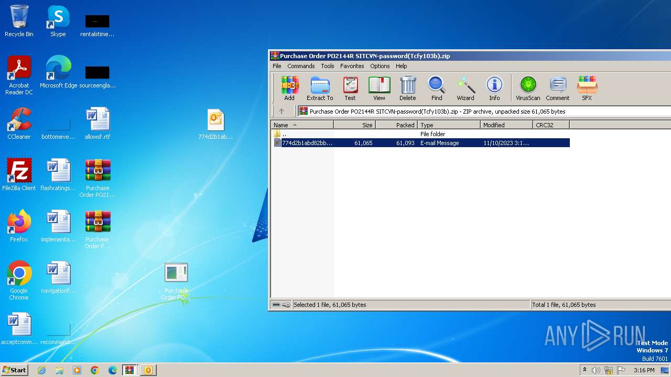Sort archive list by Type column
The image size is (671, 377).
449,125
